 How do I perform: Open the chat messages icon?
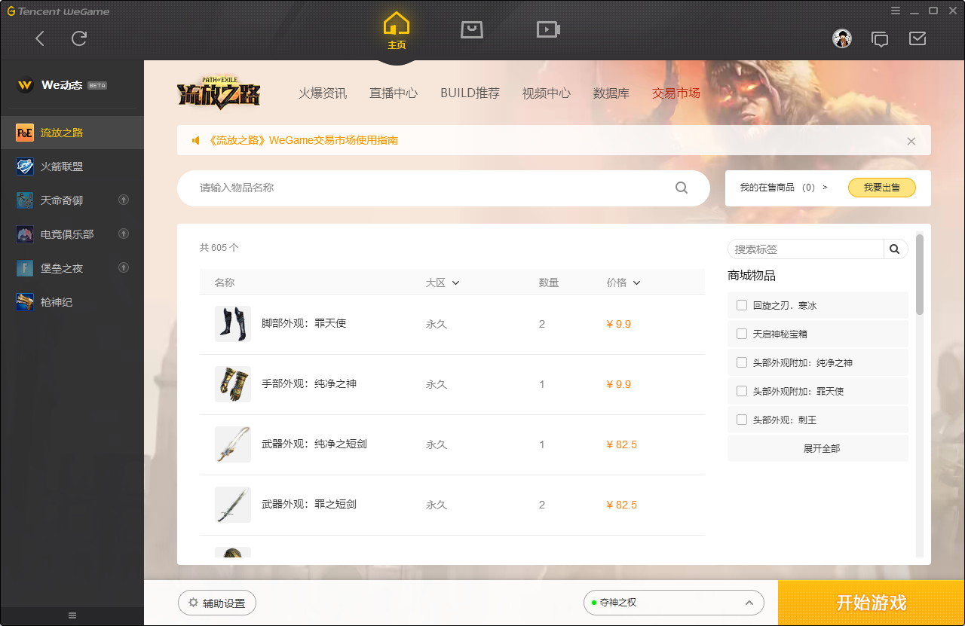click(880, 38)
